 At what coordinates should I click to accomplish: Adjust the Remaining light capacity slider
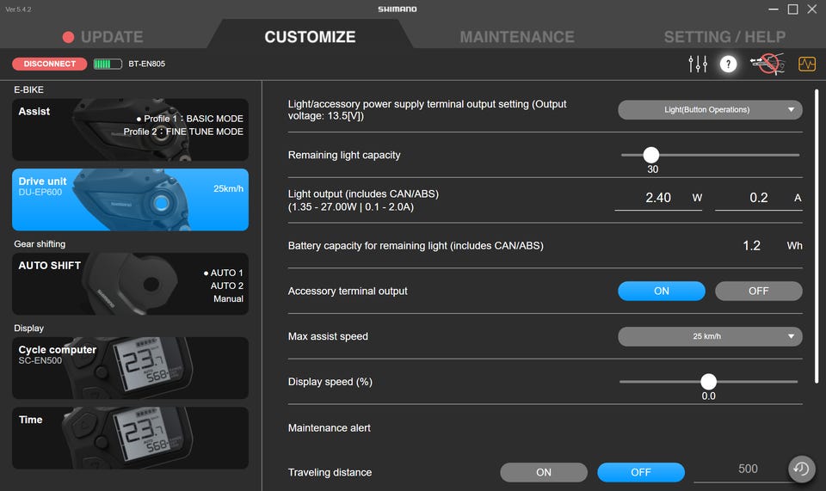click(x=651, y=155)
